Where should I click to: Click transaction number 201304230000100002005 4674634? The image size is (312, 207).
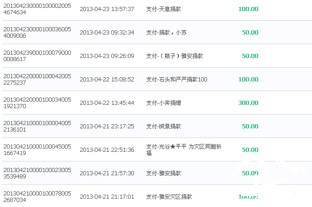tap(37, 9)
